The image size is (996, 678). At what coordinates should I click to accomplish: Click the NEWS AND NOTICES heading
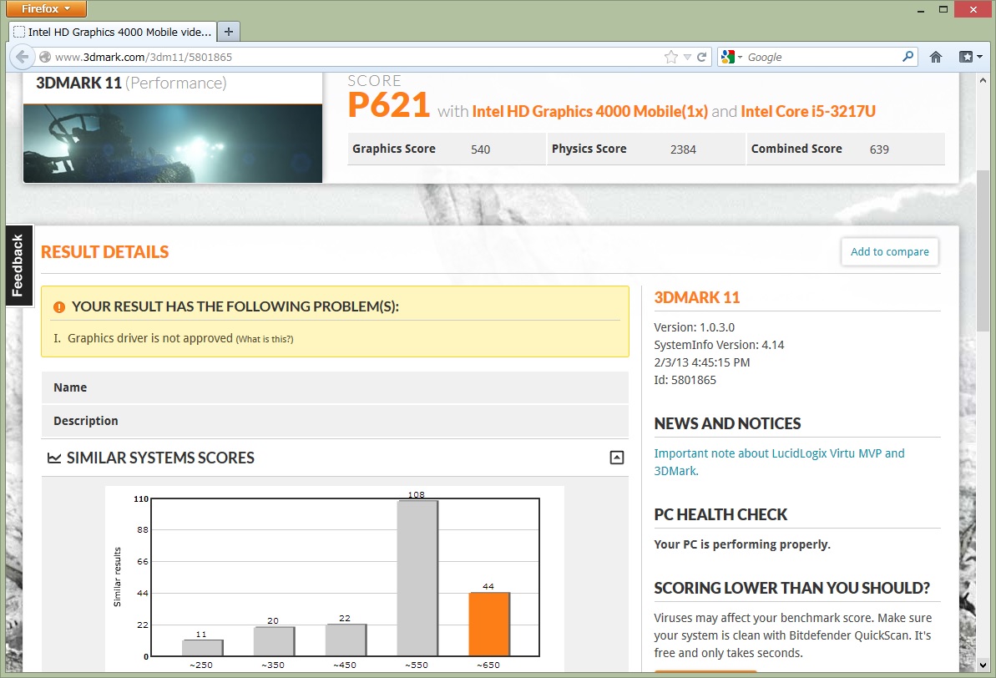coord(727,424)
